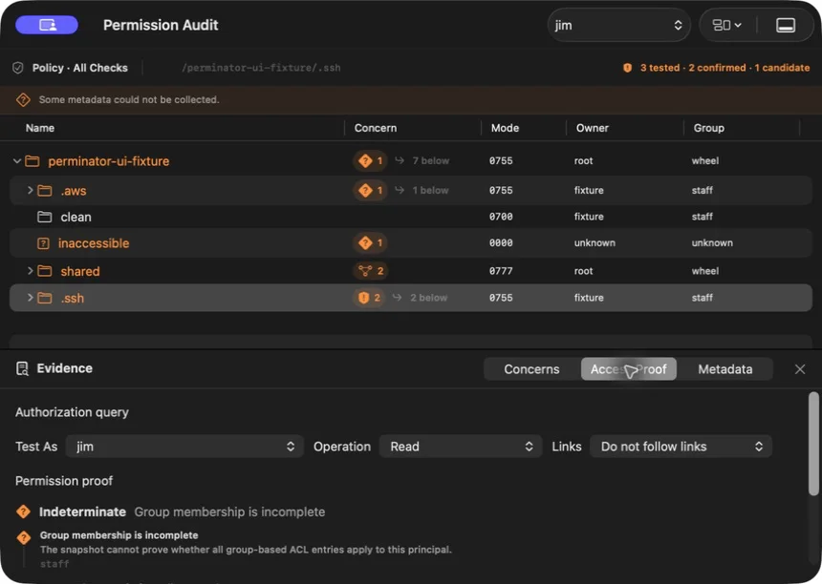Screen dimensions: 822x584
Task: Click 3 tested · 2 confirmed status summary
Action: point(725,68)
